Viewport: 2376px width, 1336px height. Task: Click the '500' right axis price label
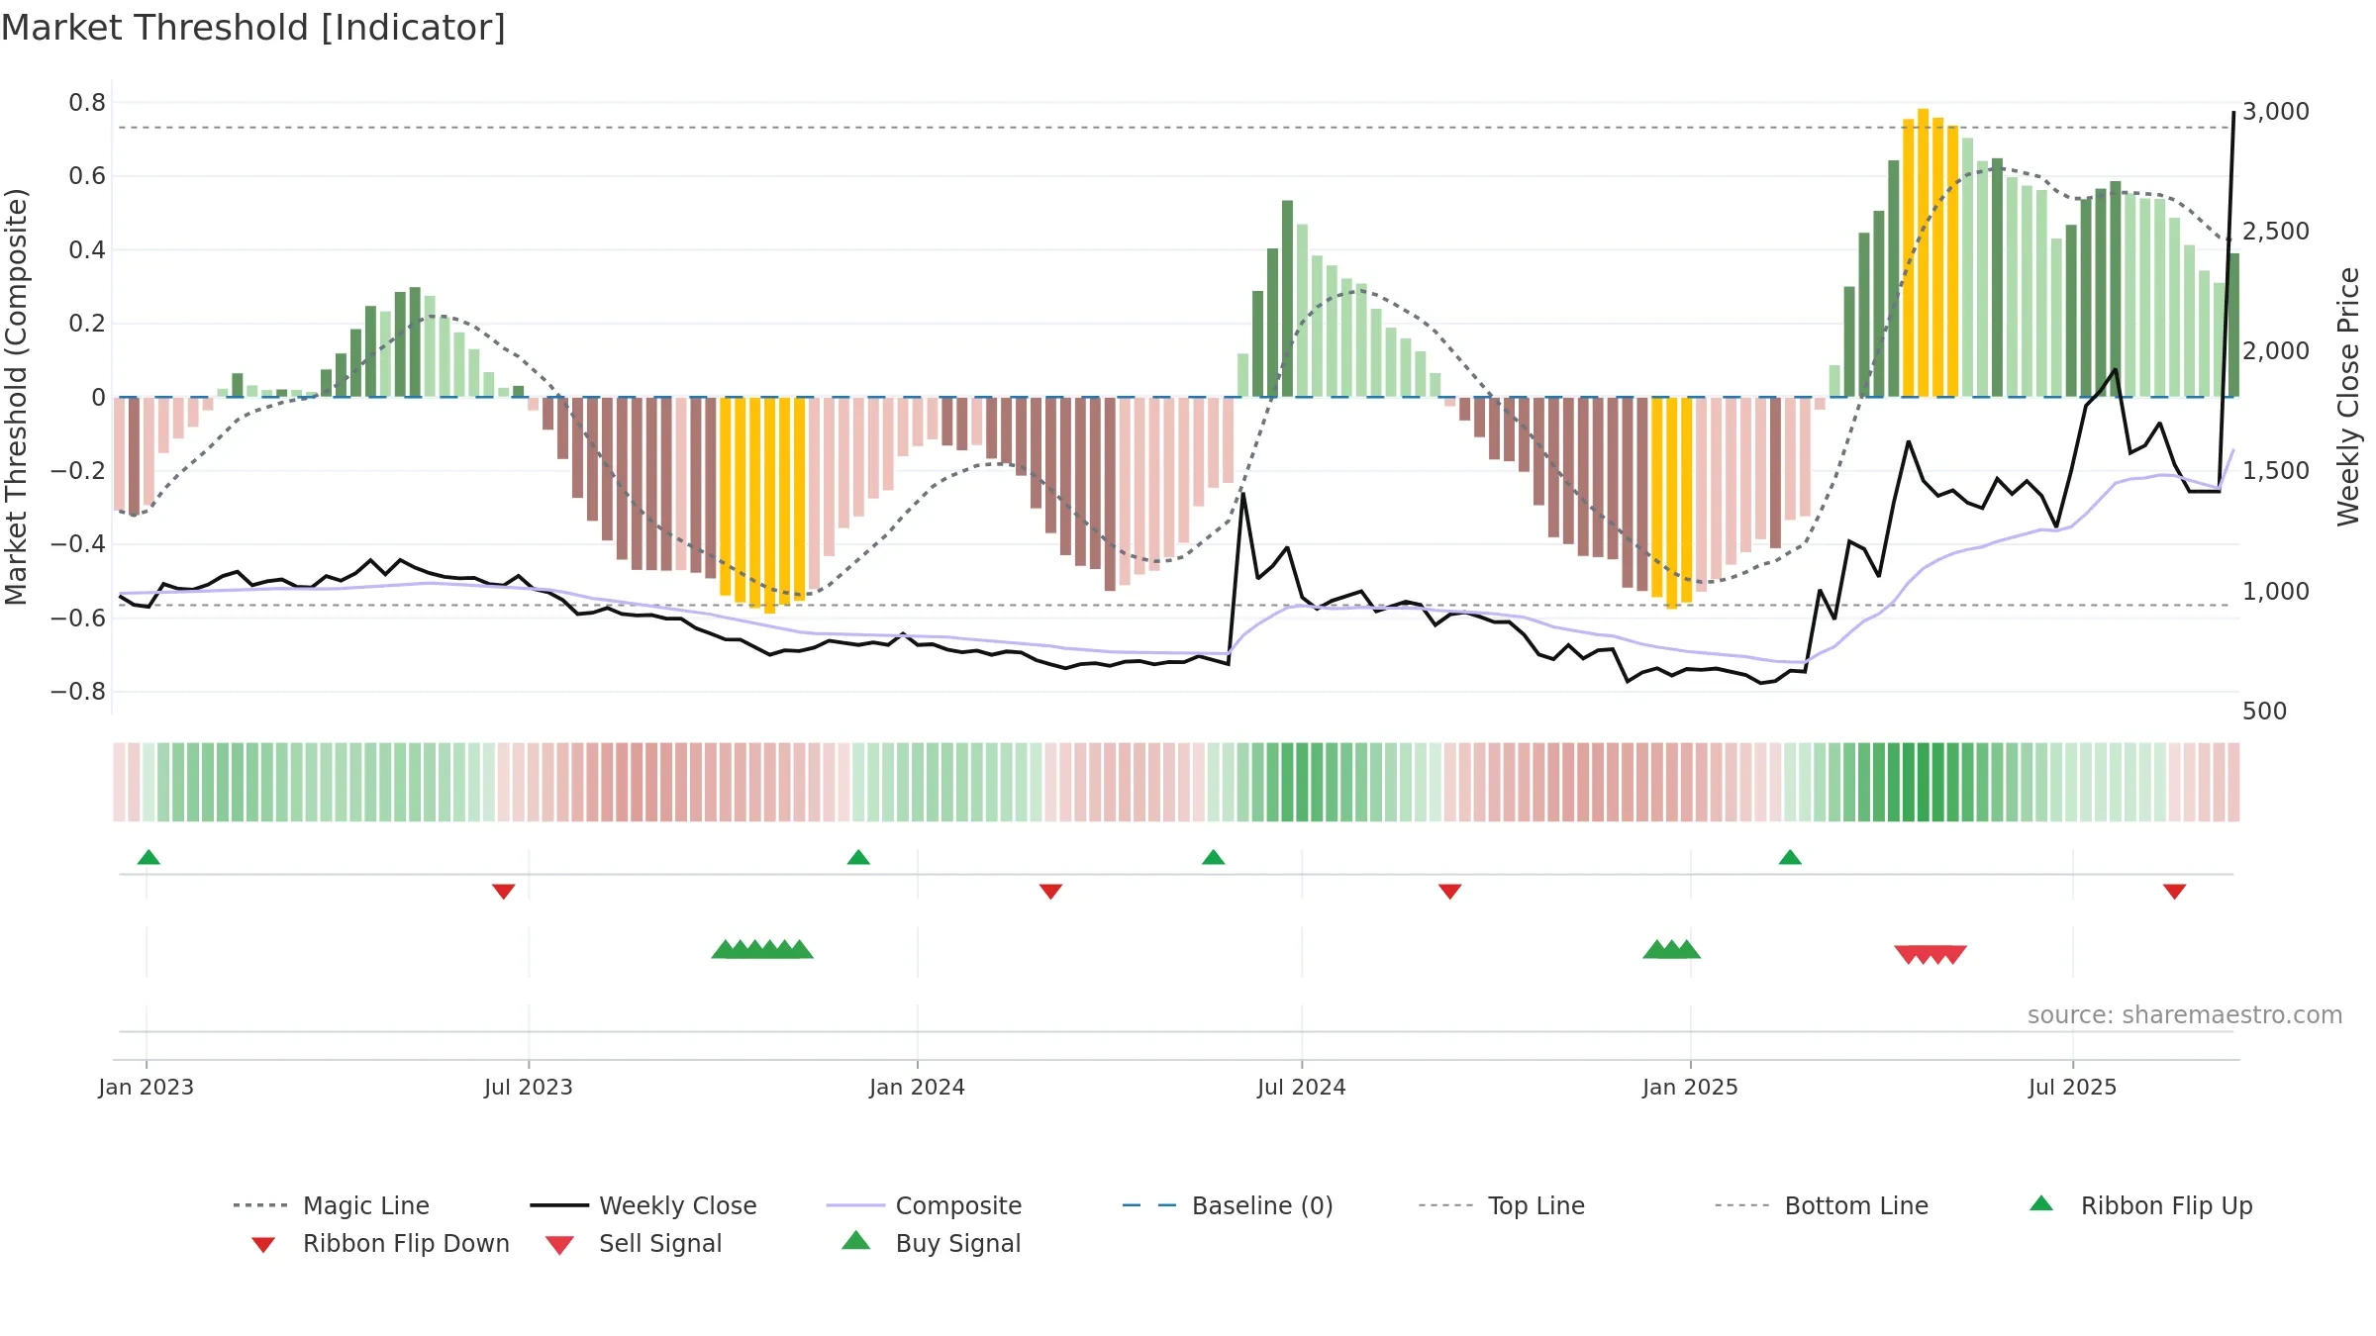coord(2265,712)
